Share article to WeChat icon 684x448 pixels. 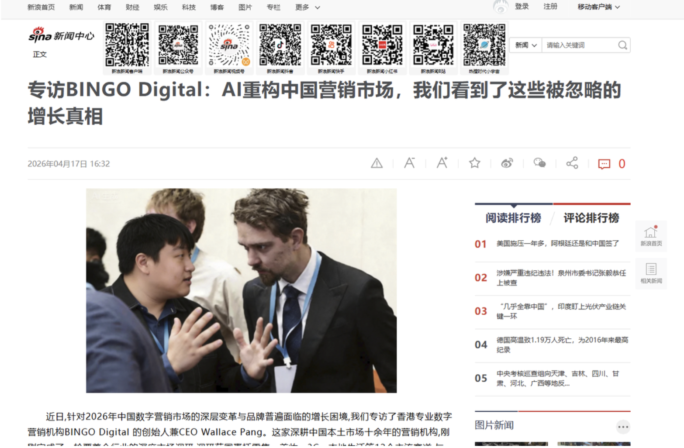click(x=539, y=163)
